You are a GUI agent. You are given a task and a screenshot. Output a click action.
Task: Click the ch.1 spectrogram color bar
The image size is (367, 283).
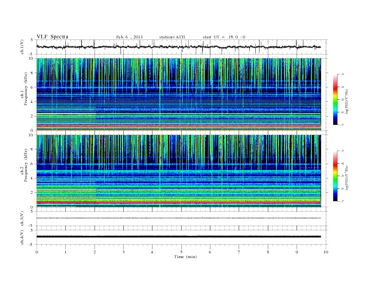[x=335, y=99]
